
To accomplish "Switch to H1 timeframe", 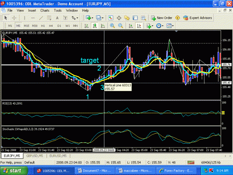I will pyautogui.click(x=43, y=26).
